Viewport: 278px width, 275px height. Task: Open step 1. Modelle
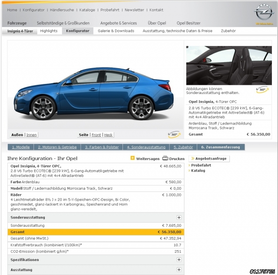tap(21, 147)
